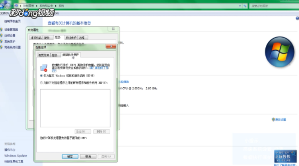Switch to 系统保护 tab in 系统属性 dialog
Viewport: 299px width, 166px height.
click(71, 38)
